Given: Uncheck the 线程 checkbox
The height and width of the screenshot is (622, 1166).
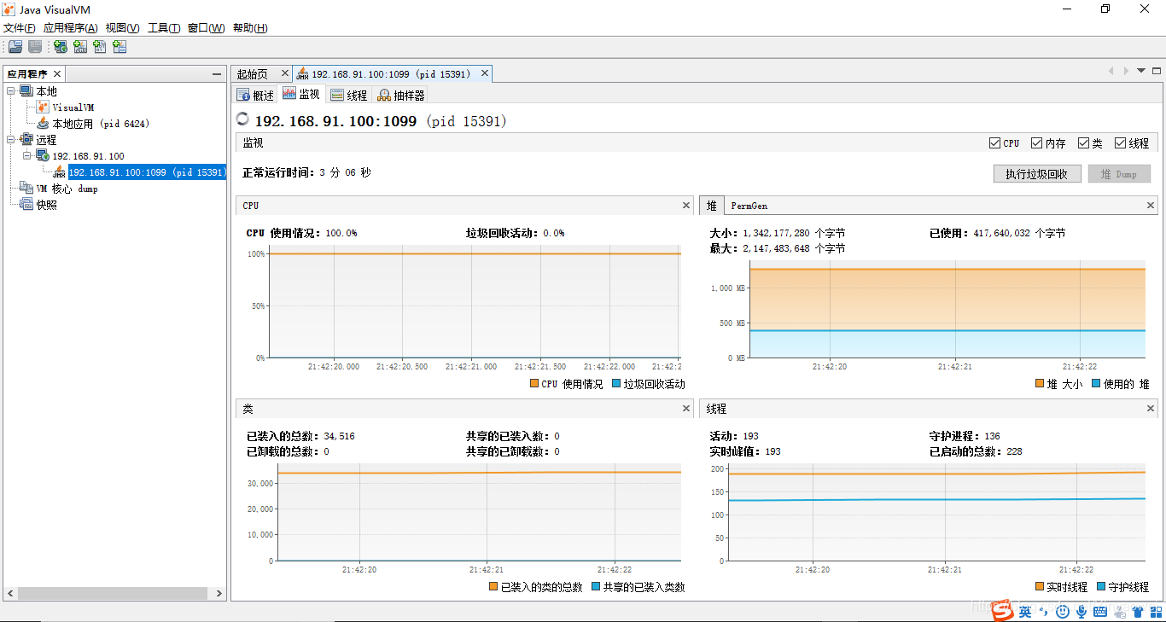Looking at the screenshot, I should click(x=1119, y=143).
